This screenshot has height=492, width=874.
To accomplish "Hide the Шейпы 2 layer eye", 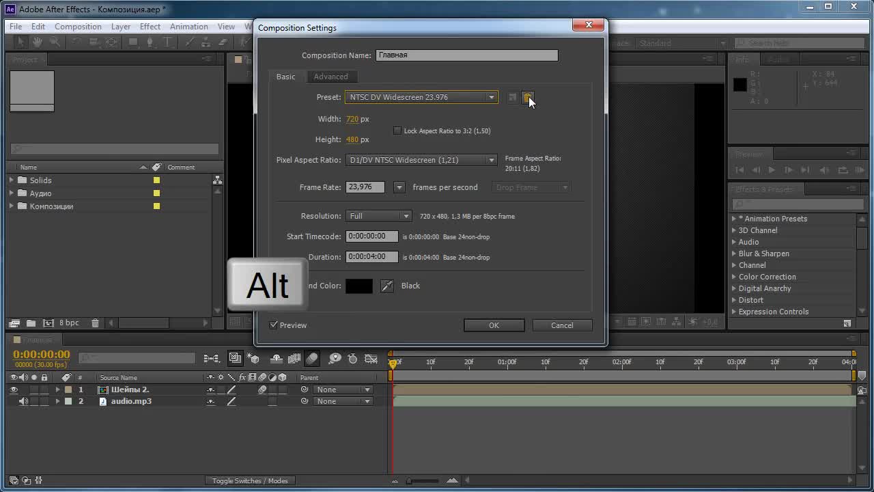I will 14,389.
